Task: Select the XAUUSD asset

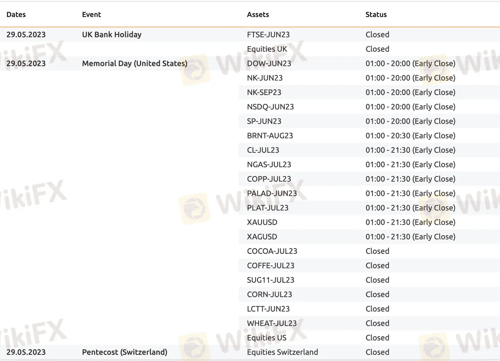Action: (x=262, y=222)
